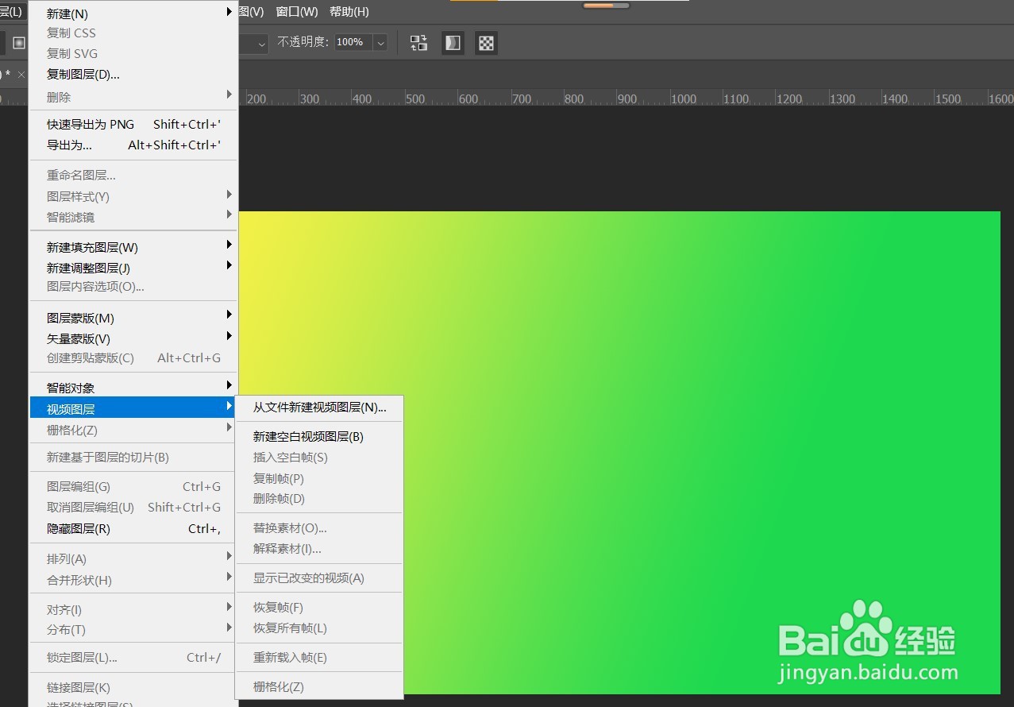Choose 从文件新建视频图层(N)...
The width and height of the screenshot is (1014, 707).
point(319,407)
